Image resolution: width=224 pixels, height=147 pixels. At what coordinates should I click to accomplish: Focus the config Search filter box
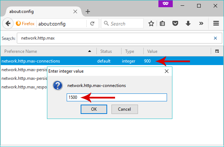[x=119, y=38]
